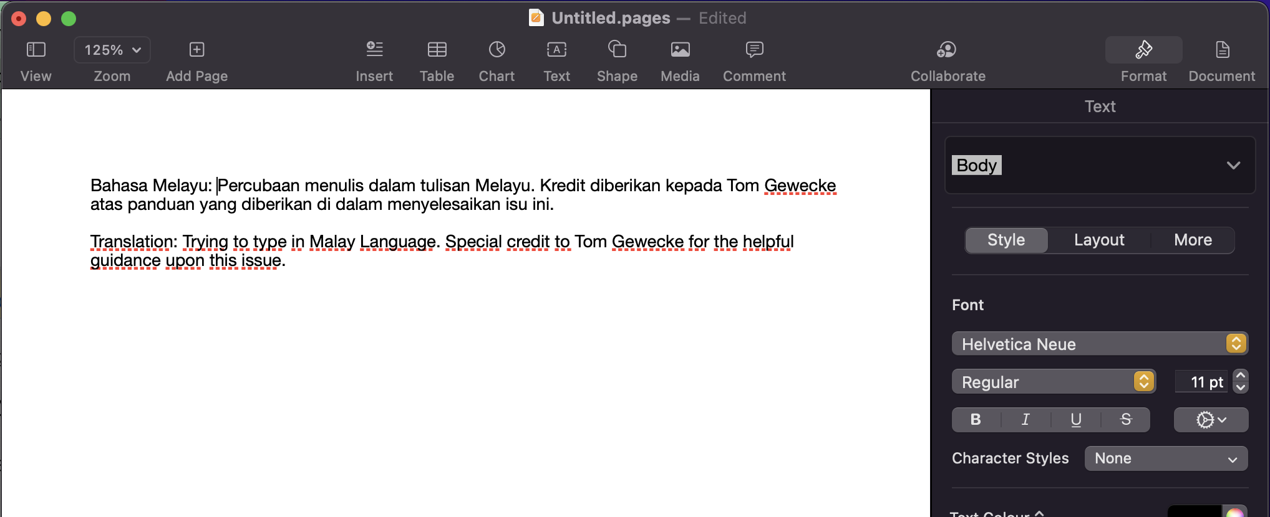
Task: Open the Document inspector
Action: (1222, 49)
